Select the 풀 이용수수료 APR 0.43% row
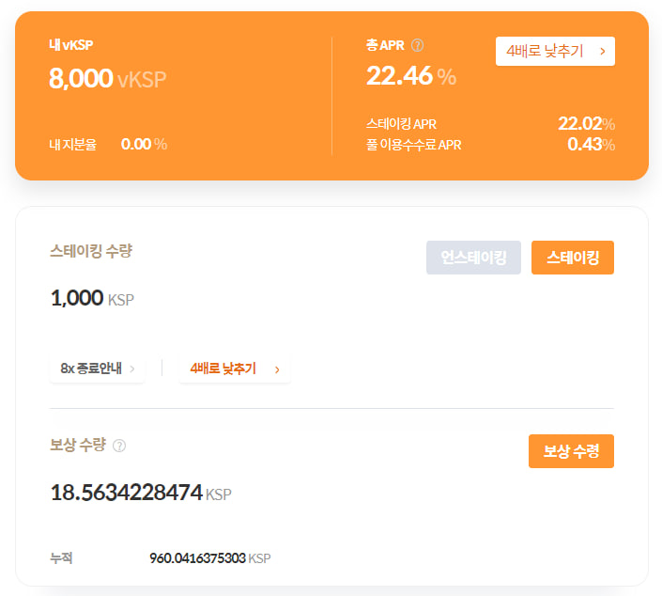This screenshot has width=662, height=596. 490,145
